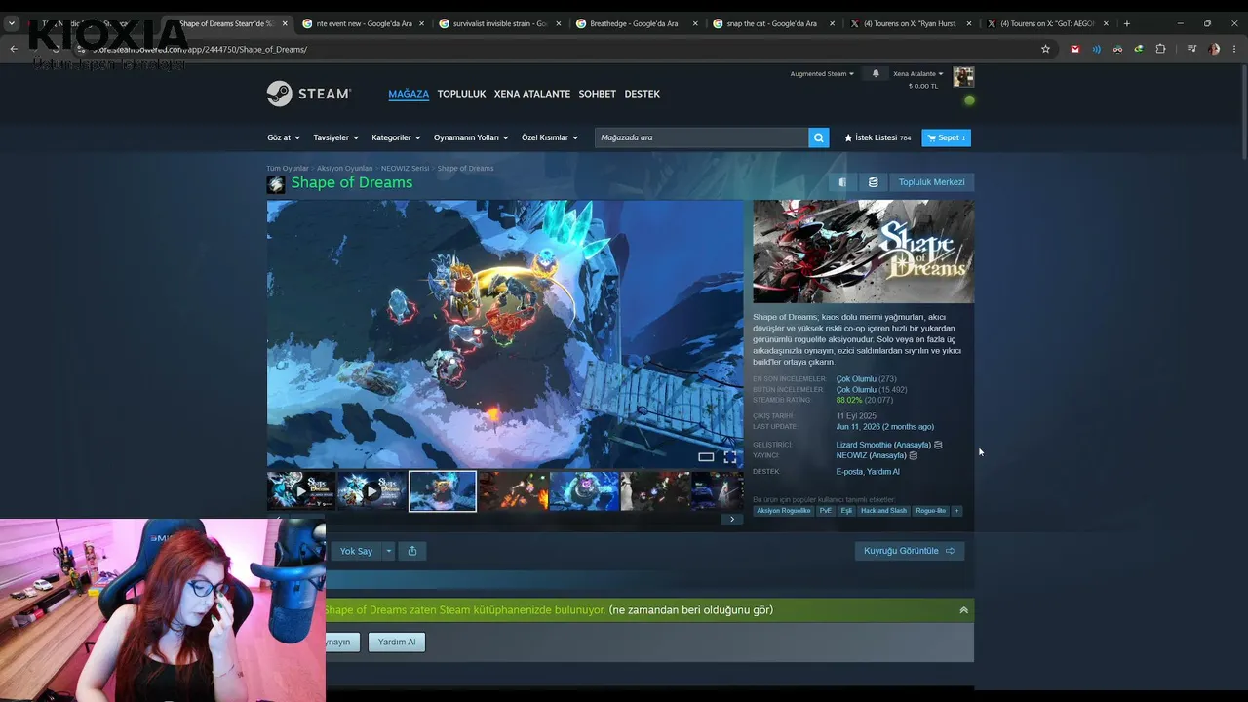Enter fullscreen on the screenshot viewer
1248x702 pixels.
pyautogui.click(x=730, y=456)
